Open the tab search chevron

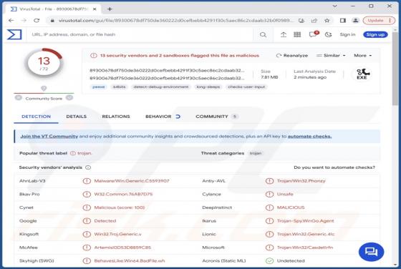[335, 6]
